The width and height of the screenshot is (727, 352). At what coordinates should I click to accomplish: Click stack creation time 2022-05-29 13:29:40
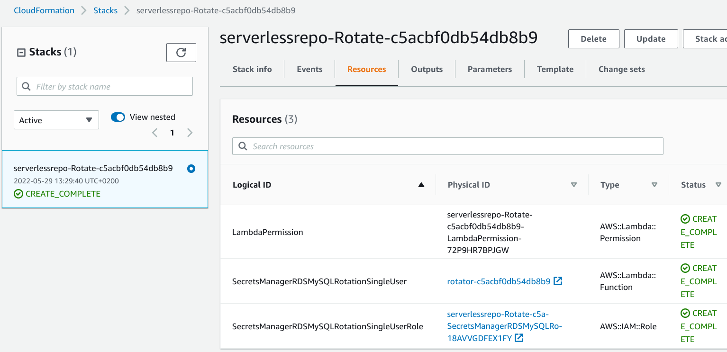pyautogui.click(x=66, y=181)
